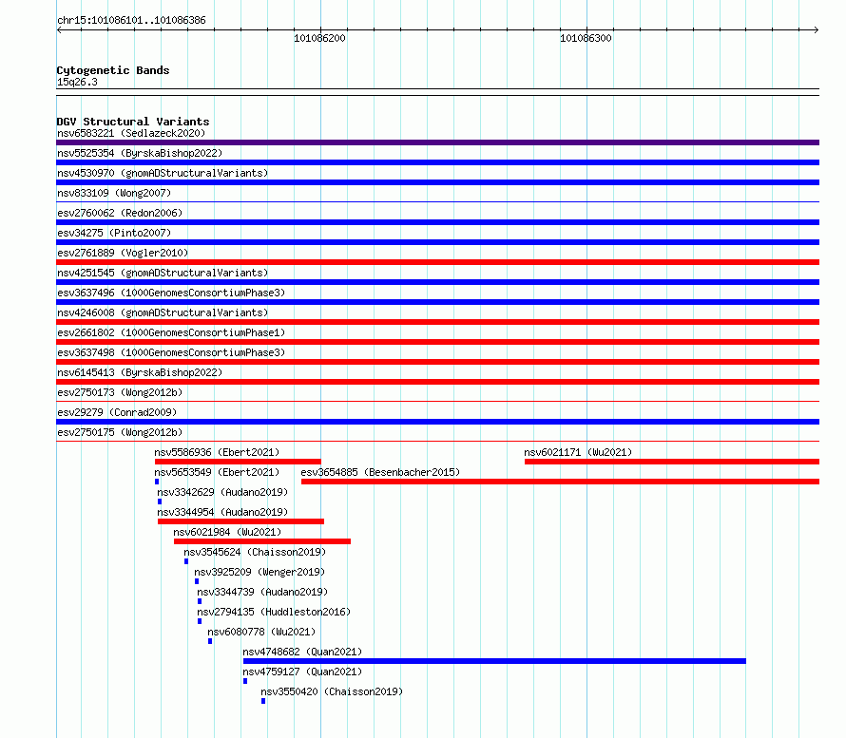Screen dimensions: 846x738
Task: Open the esv3654885 (Besenbacher2015) label
Action: (380, 472)
